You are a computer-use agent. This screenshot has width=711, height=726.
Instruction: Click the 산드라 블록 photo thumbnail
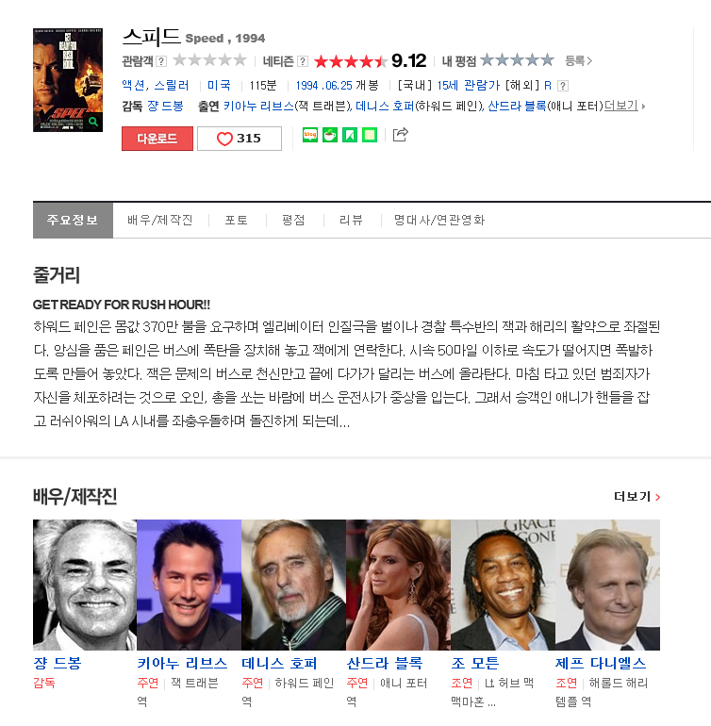coord(398,585)
